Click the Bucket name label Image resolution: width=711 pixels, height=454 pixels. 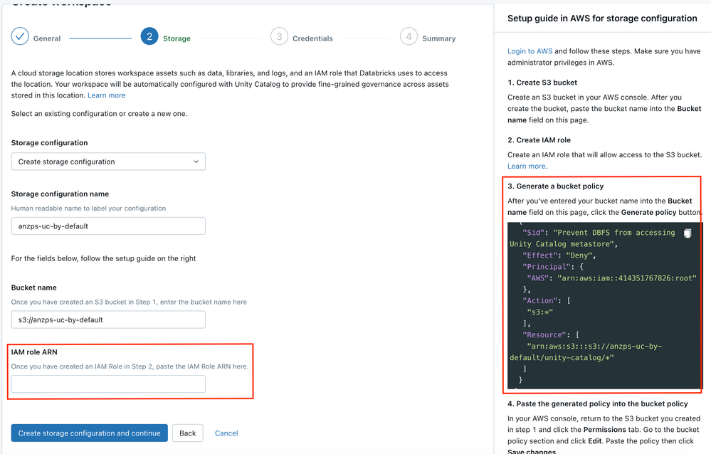coord(34,287)
